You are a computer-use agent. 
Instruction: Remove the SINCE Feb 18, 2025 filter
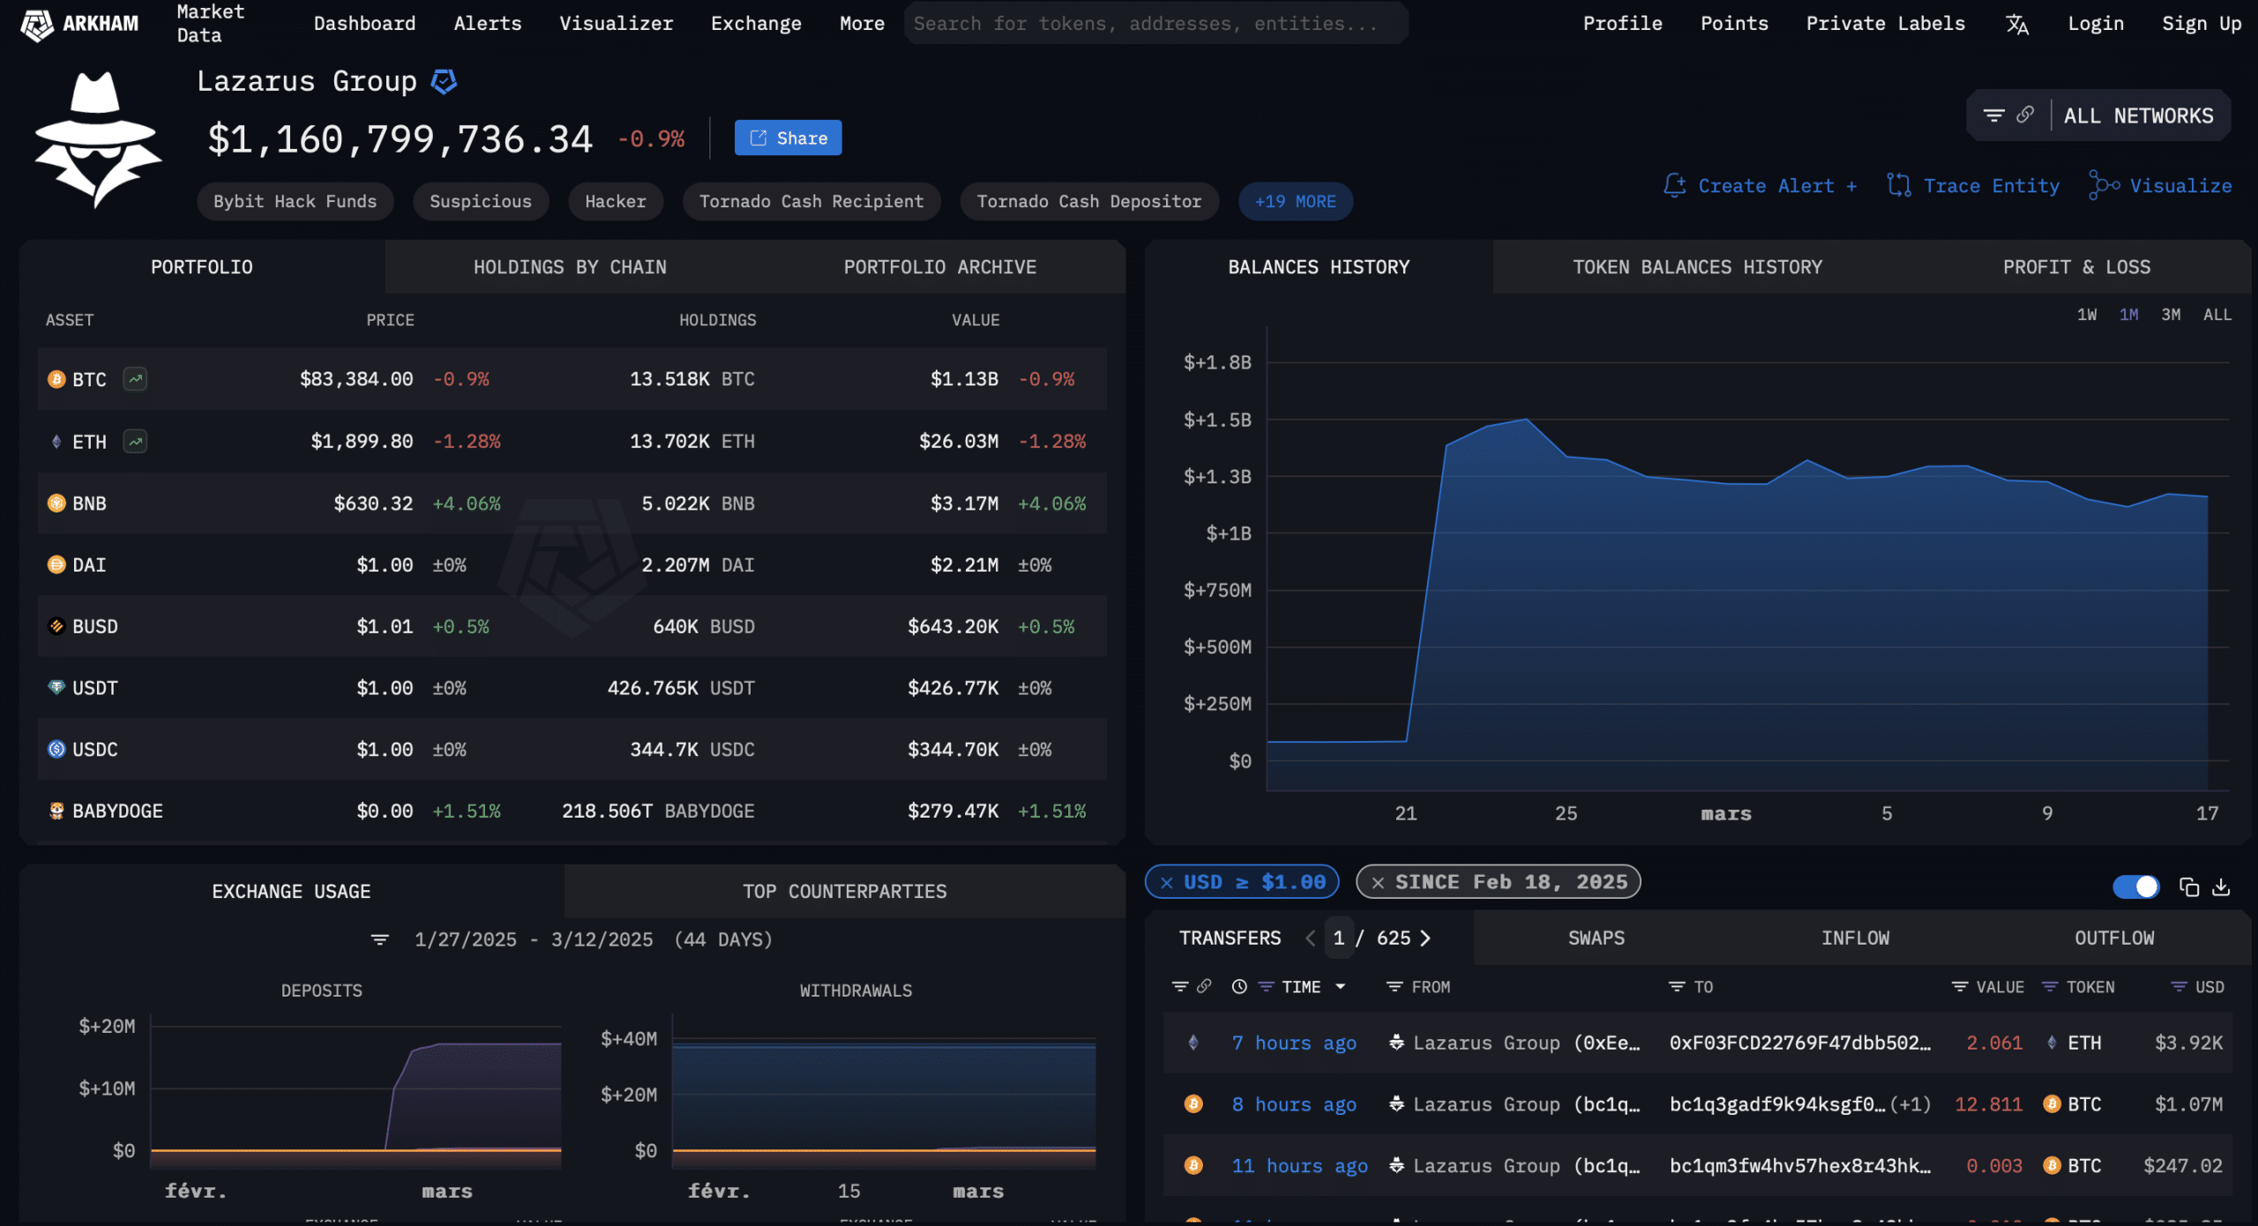point(1379,883)
